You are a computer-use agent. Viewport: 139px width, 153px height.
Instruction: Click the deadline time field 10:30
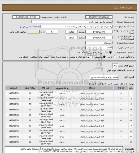71,32
